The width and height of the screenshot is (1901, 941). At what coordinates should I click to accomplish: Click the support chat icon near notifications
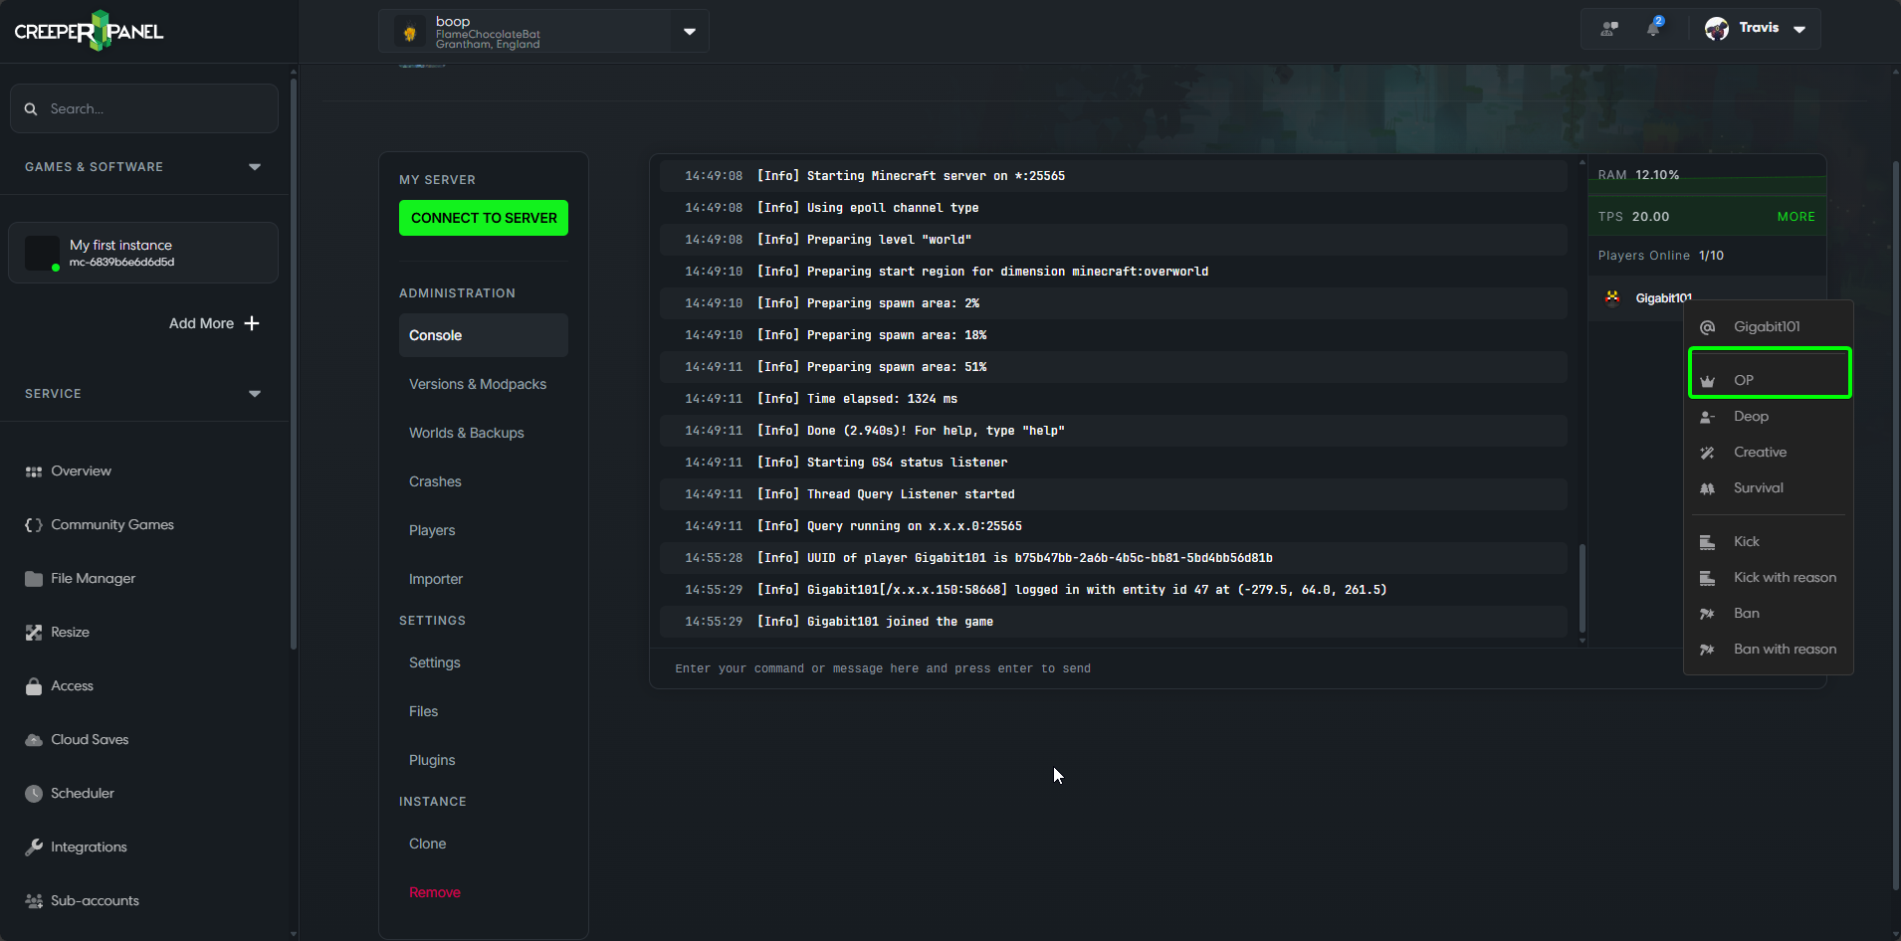click(x=1609, y=28)
